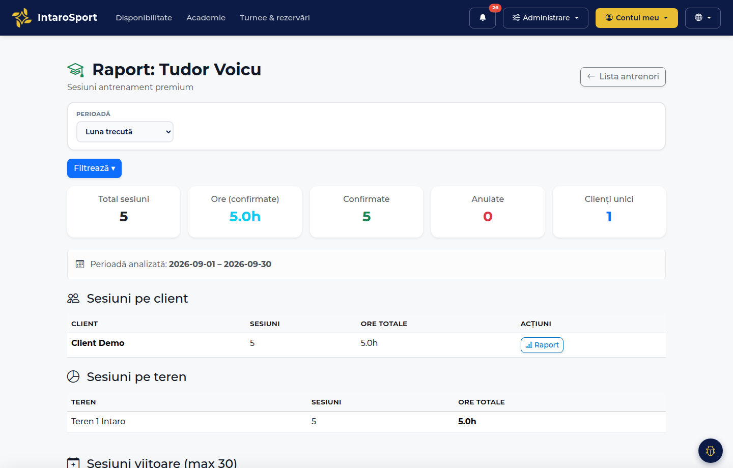
Task: Click the SESIUNI header in teren table
Action: coord(326,402)
